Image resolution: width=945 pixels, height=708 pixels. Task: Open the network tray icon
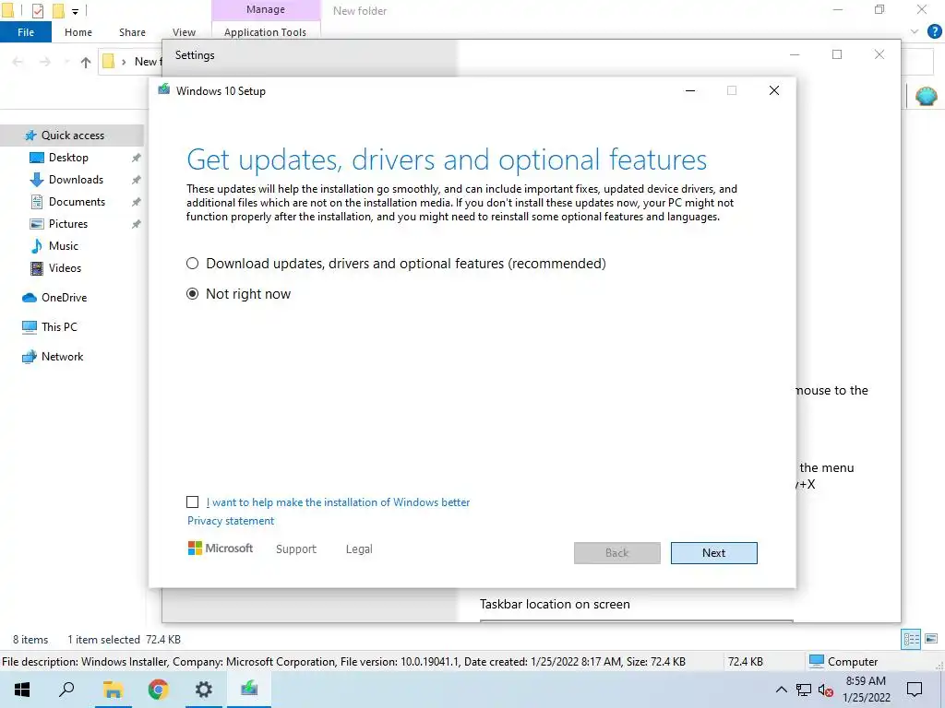(804, 690)
